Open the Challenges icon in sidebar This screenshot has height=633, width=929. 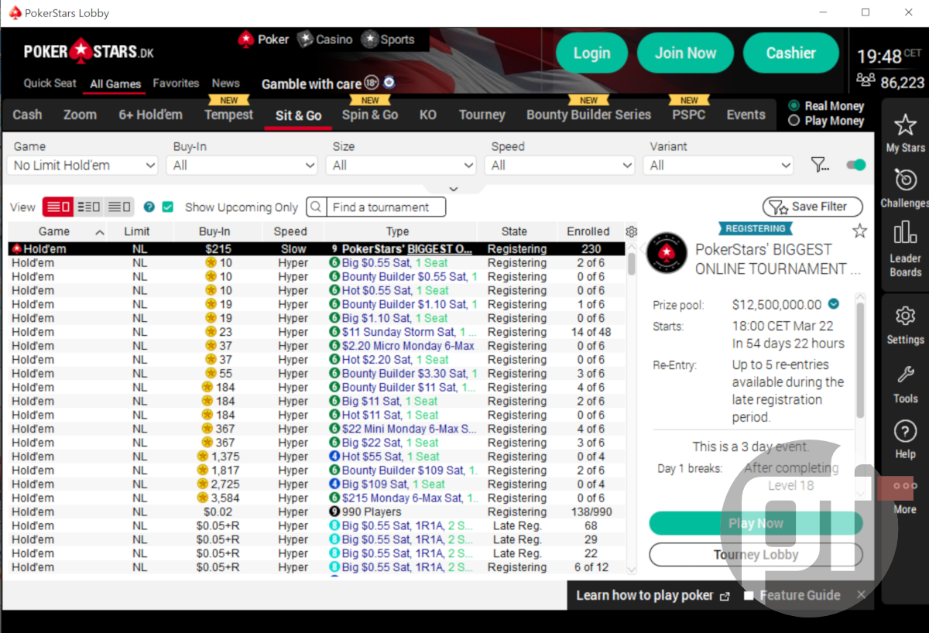pyautogui.click(x=904, y=187)
